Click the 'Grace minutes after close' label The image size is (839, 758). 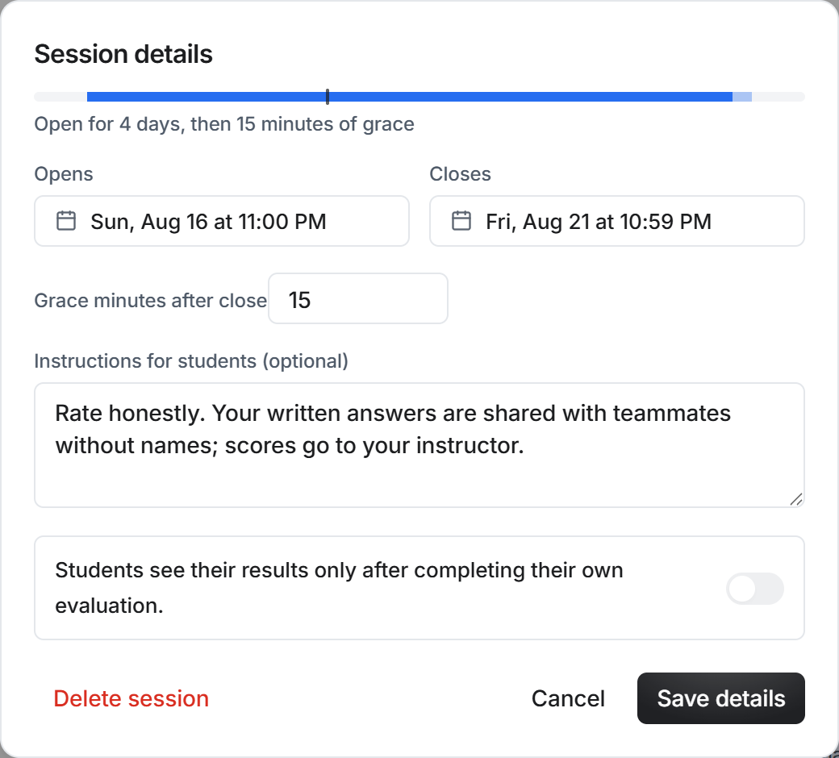(150, 301)
